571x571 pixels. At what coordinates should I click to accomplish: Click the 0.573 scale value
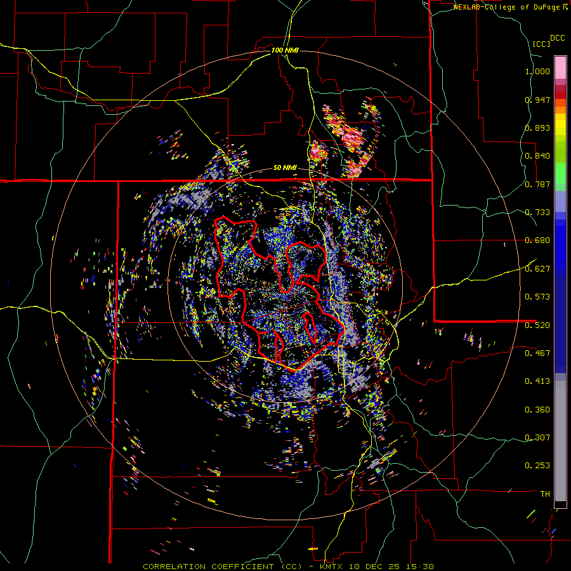tap(537, 297)
